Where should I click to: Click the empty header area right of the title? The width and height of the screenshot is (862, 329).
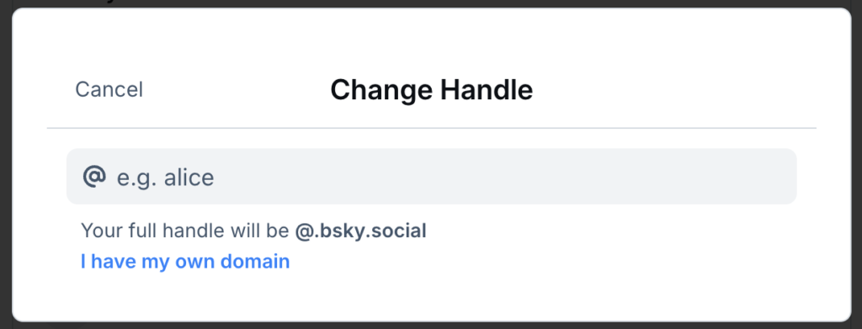pos(676,90)
